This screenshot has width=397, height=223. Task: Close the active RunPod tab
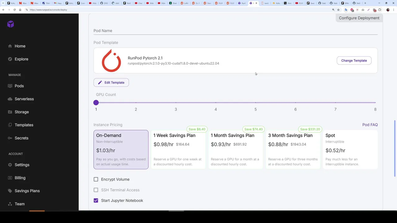[x=256, y=3]
